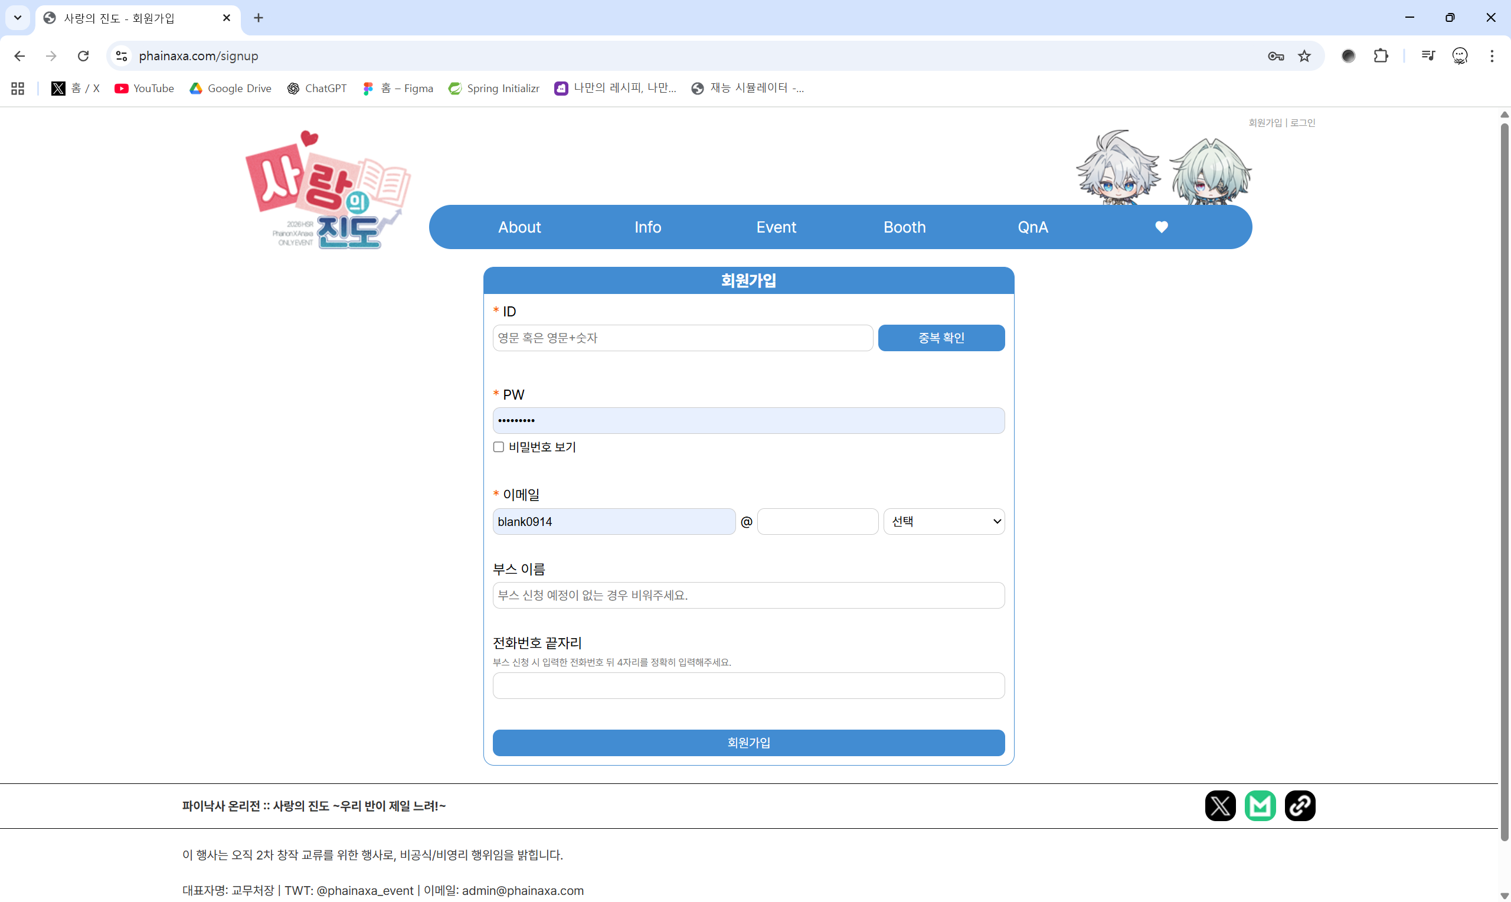Screen dimensions: 1511x902
Task: Enable the 비밀번호 보기 checkbox
Action: point(498,447)
